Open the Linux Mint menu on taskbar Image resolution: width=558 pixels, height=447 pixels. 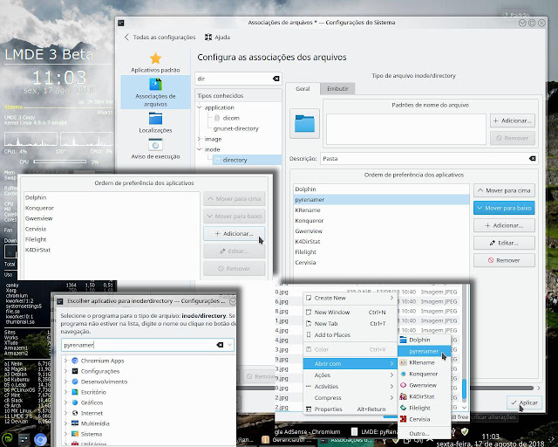pos(7,439)
